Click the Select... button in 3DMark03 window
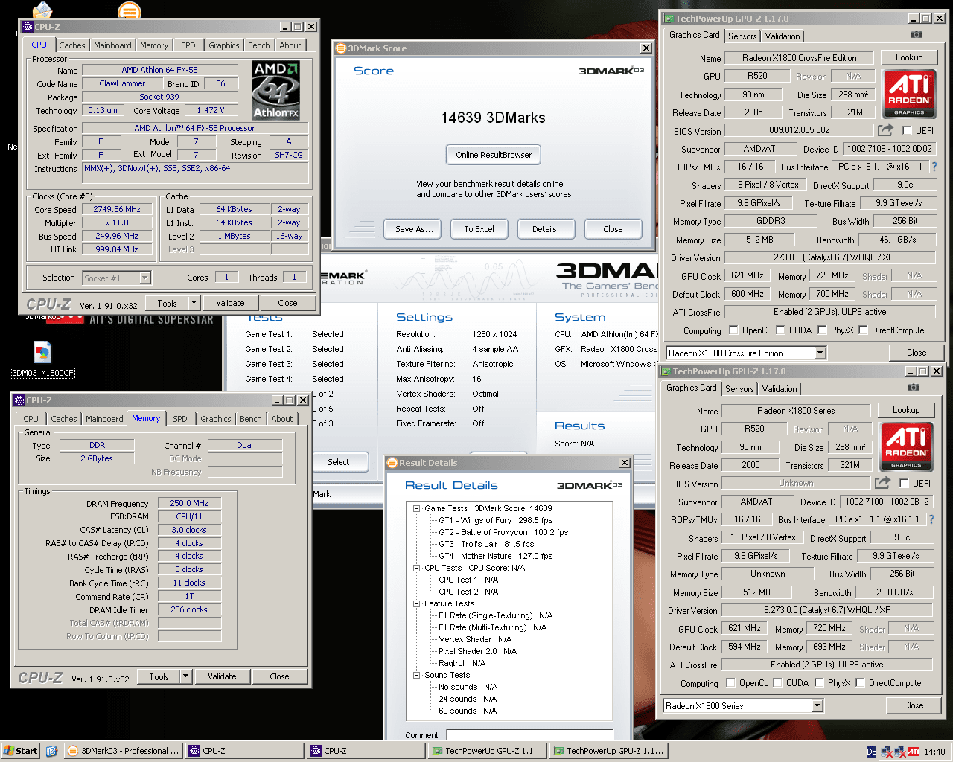953x762 pixels. coord(342,462)
